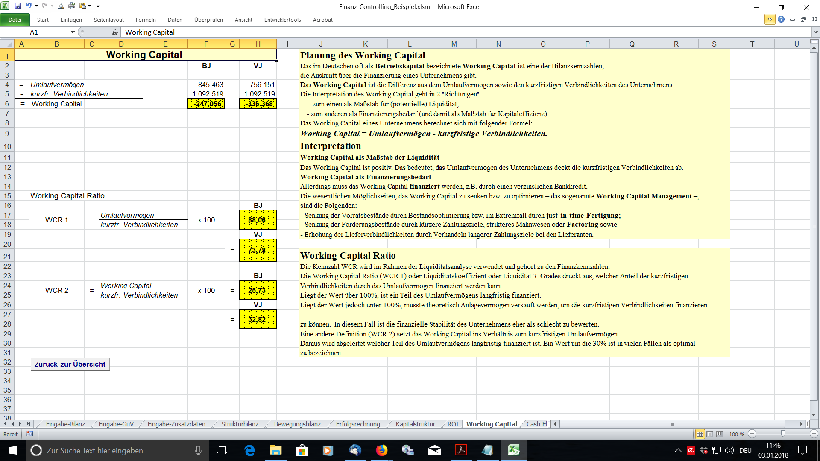
Task: Click the Task View taskbar icon
Action: [x=222, y=450]
